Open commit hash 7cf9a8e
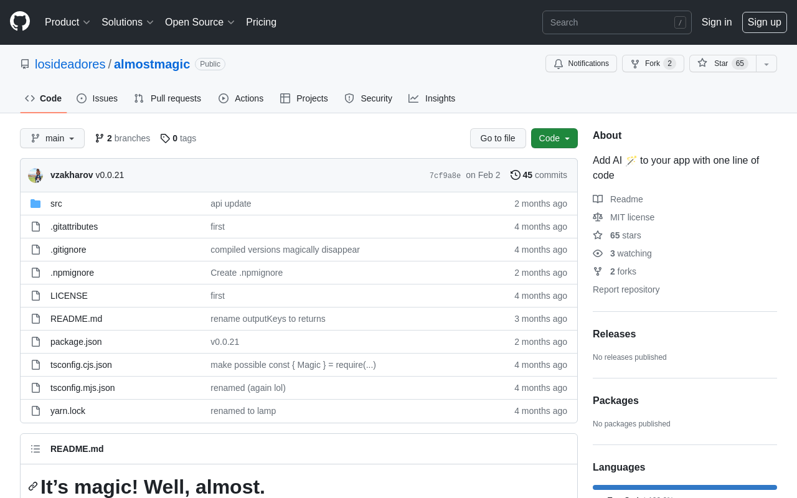The width and height of the screenshot is (797, 498). click(445, 176)
